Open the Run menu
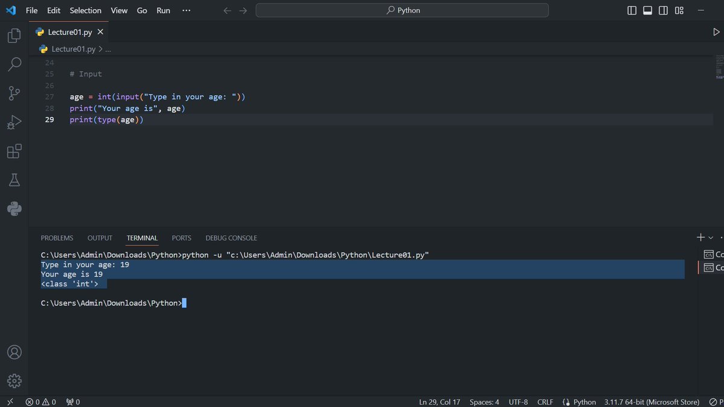Image resolution: width=724 pixels, height=407 pixels. (164, 10)
